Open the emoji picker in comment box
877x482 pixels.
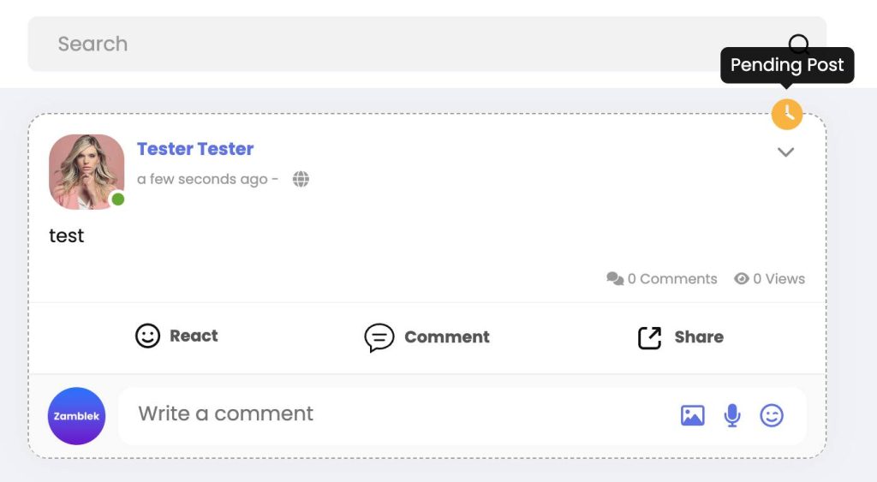[772, 415]
